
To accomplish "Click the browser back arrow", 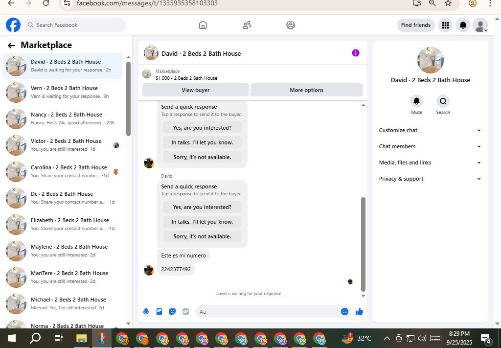I will 11,3.
